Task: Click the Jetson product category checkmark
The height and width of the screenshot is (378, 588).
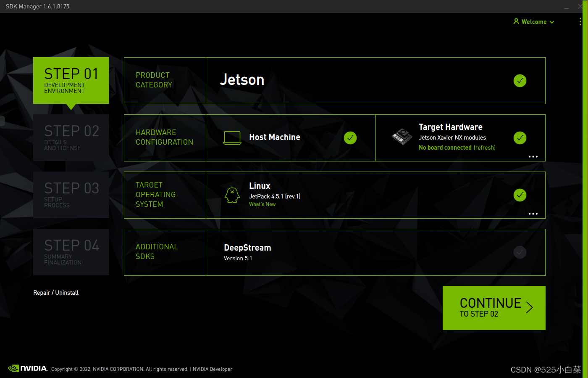Action: (520, 81)
